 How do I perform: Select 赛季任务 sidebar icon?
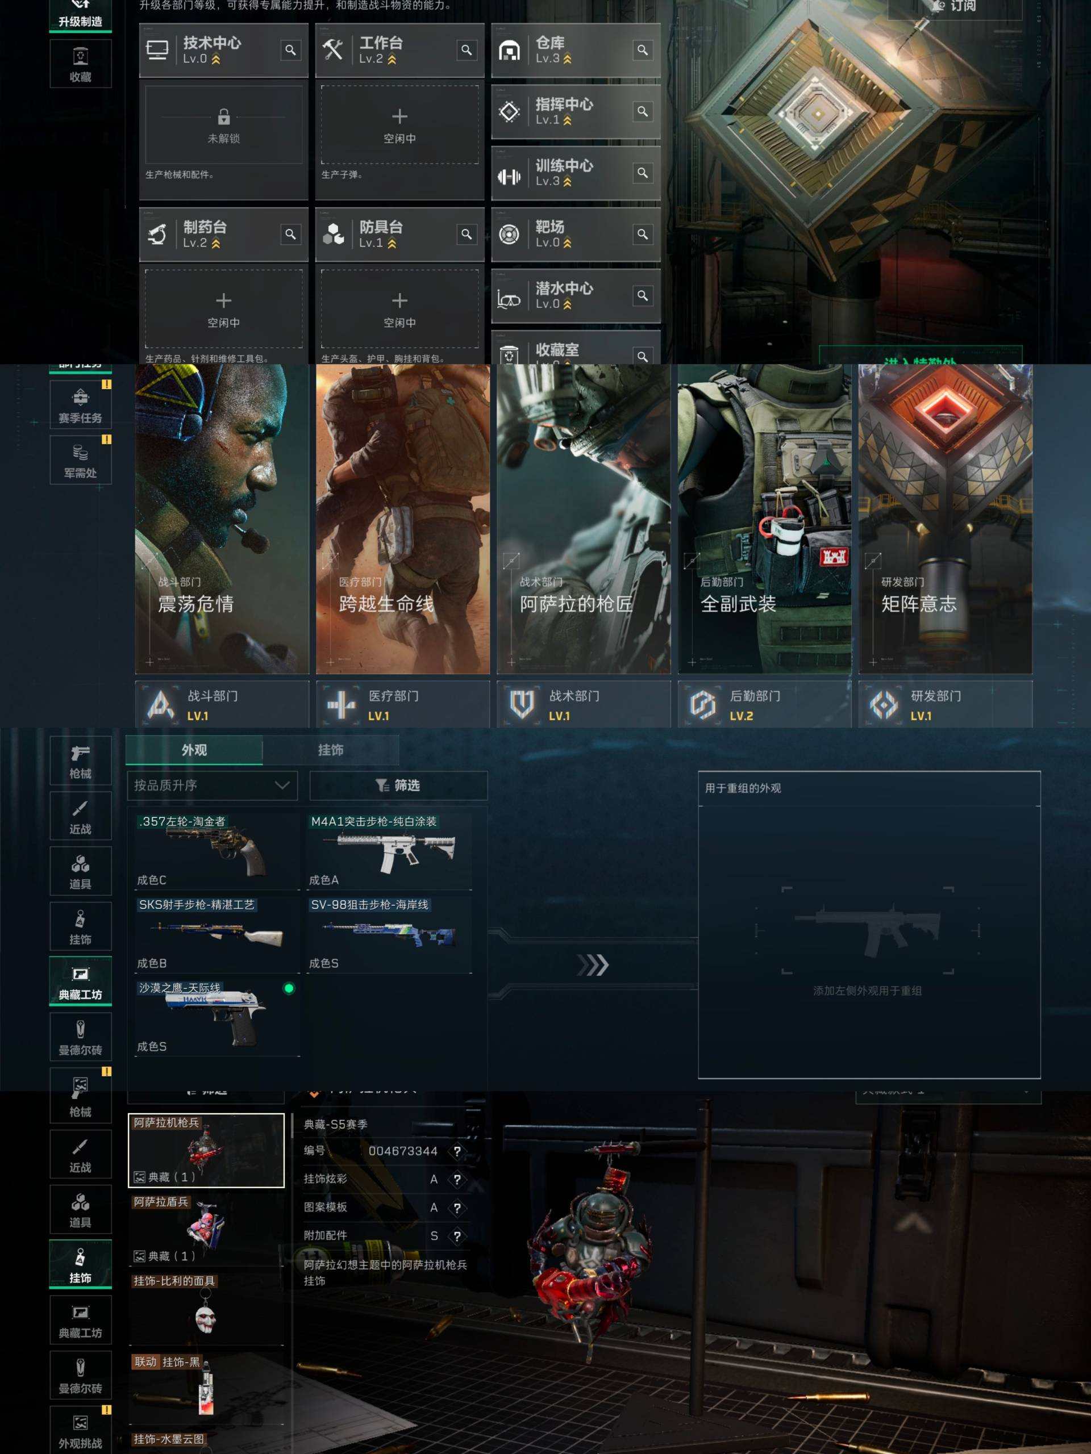tap(80, 405)
